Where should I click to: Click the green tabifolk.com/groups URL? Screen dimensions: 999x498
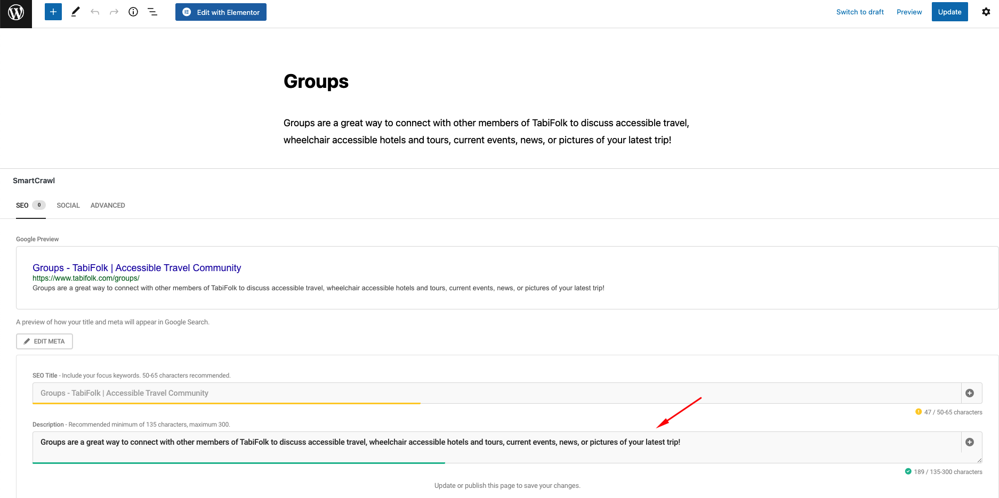[x=86, y=278]
